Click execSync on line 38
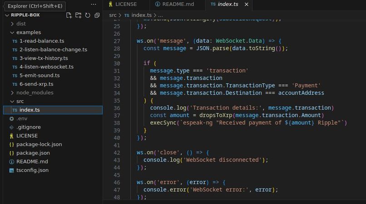This screenshot has width=366, height=204. click(163, 123)
